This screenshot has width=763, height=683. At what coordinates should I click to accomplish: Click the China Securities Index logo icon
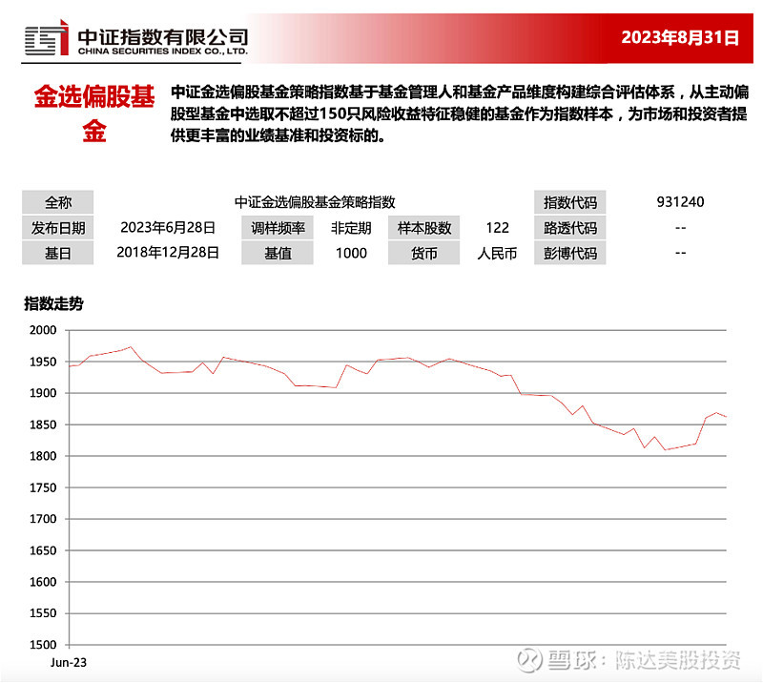click(46, 38)
